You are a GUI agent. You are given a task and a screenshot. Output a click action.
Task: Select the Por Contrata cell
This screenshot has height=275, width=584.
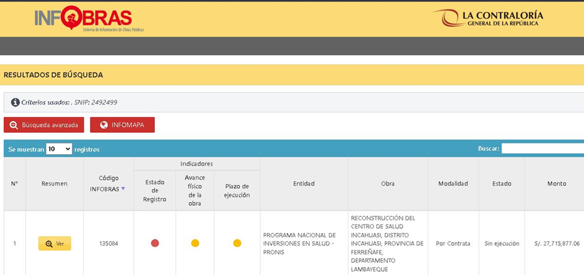453,243
